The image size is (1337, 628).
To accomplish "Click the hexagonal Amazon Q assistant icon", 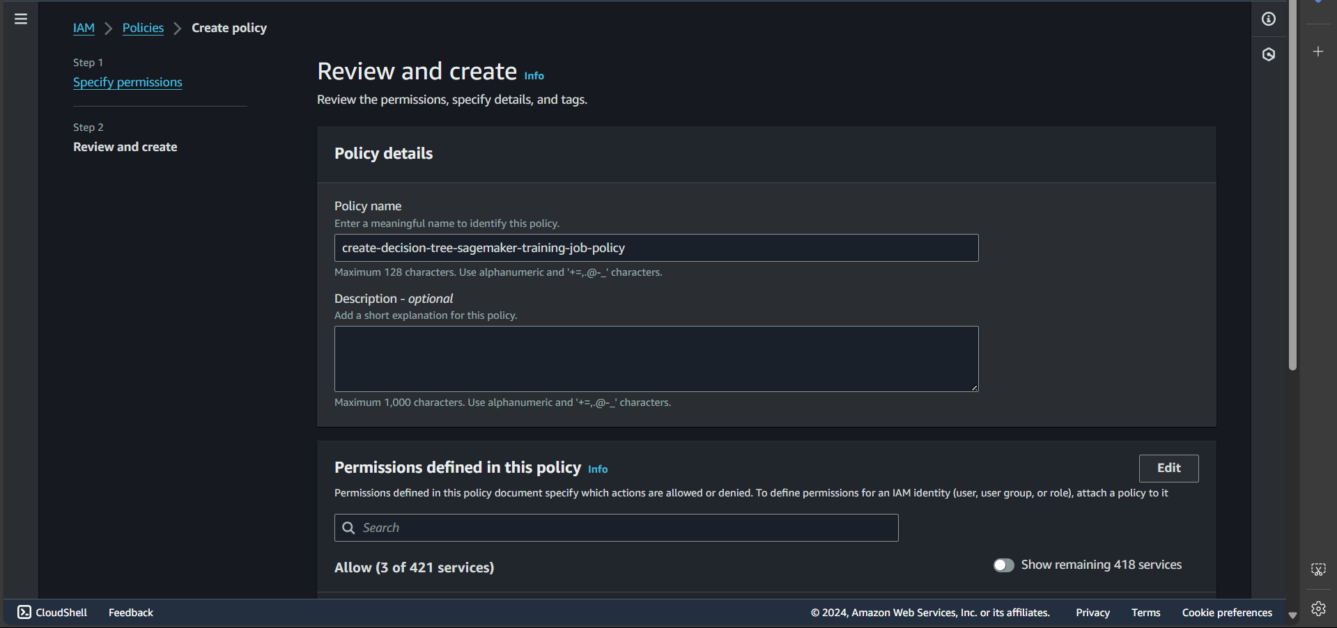I will [x=1268, y=54].
